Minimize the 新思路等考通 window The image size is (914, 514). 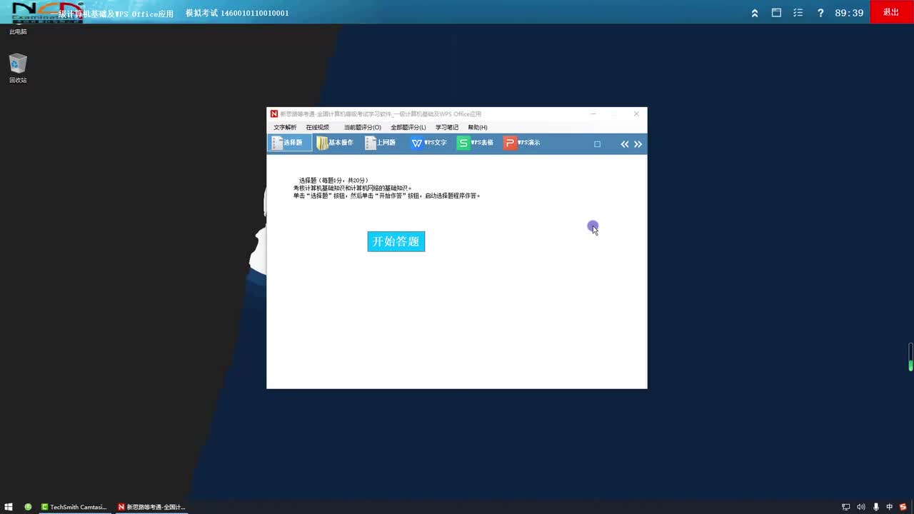(x=593, y=114)
